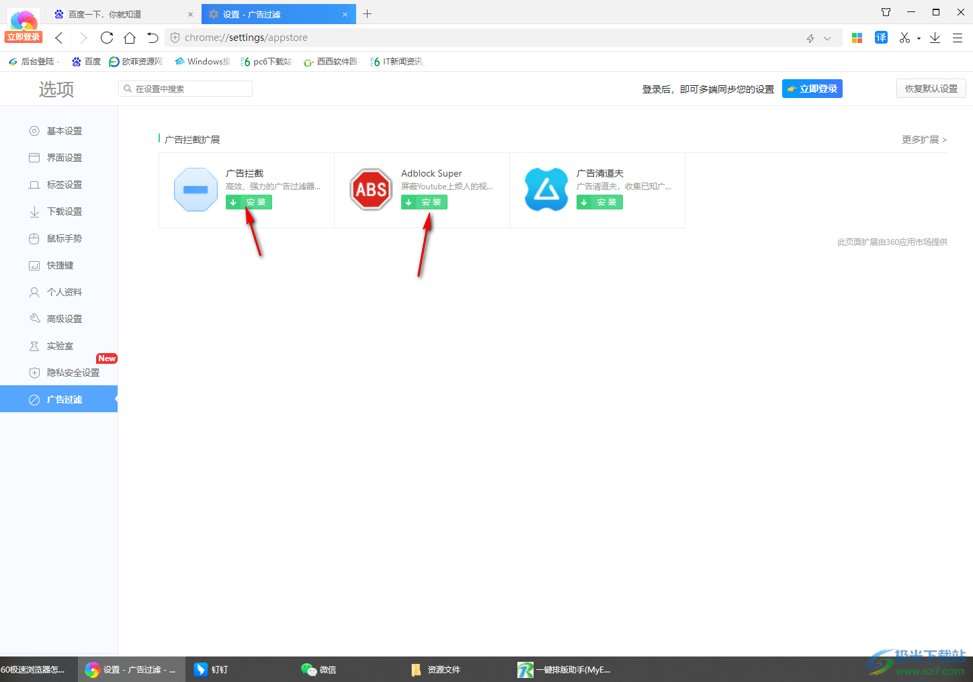Click the translate icon in toolbar

point(881,38)
